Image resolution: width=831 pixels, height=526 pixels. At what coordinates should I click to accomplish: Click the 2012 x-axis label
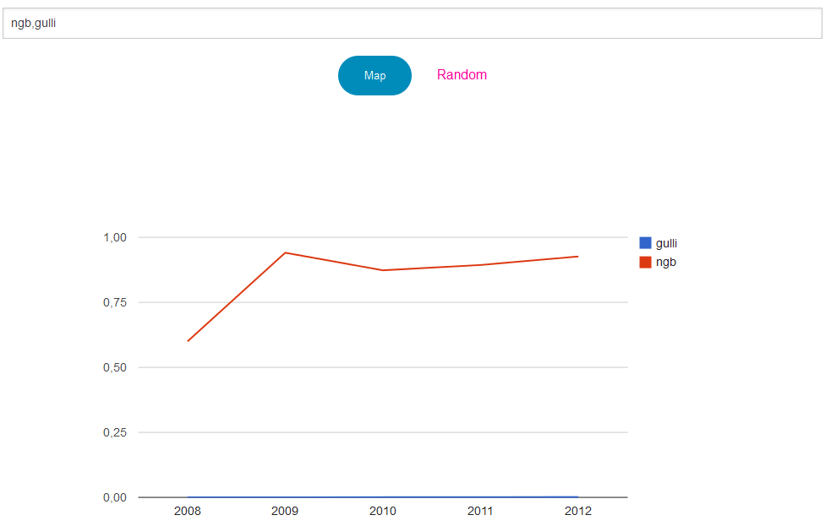[x=578, y=511]
